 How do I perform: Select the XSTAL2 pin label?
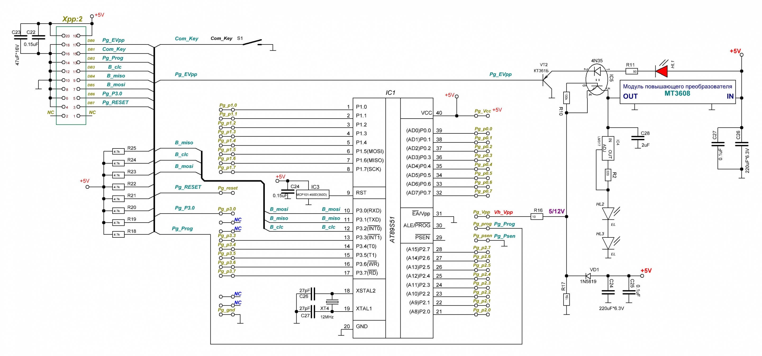(366, 291)
